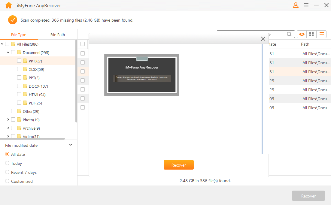Select the Customized date option
The height and width of the screenshot is (205, 331).
7,181
